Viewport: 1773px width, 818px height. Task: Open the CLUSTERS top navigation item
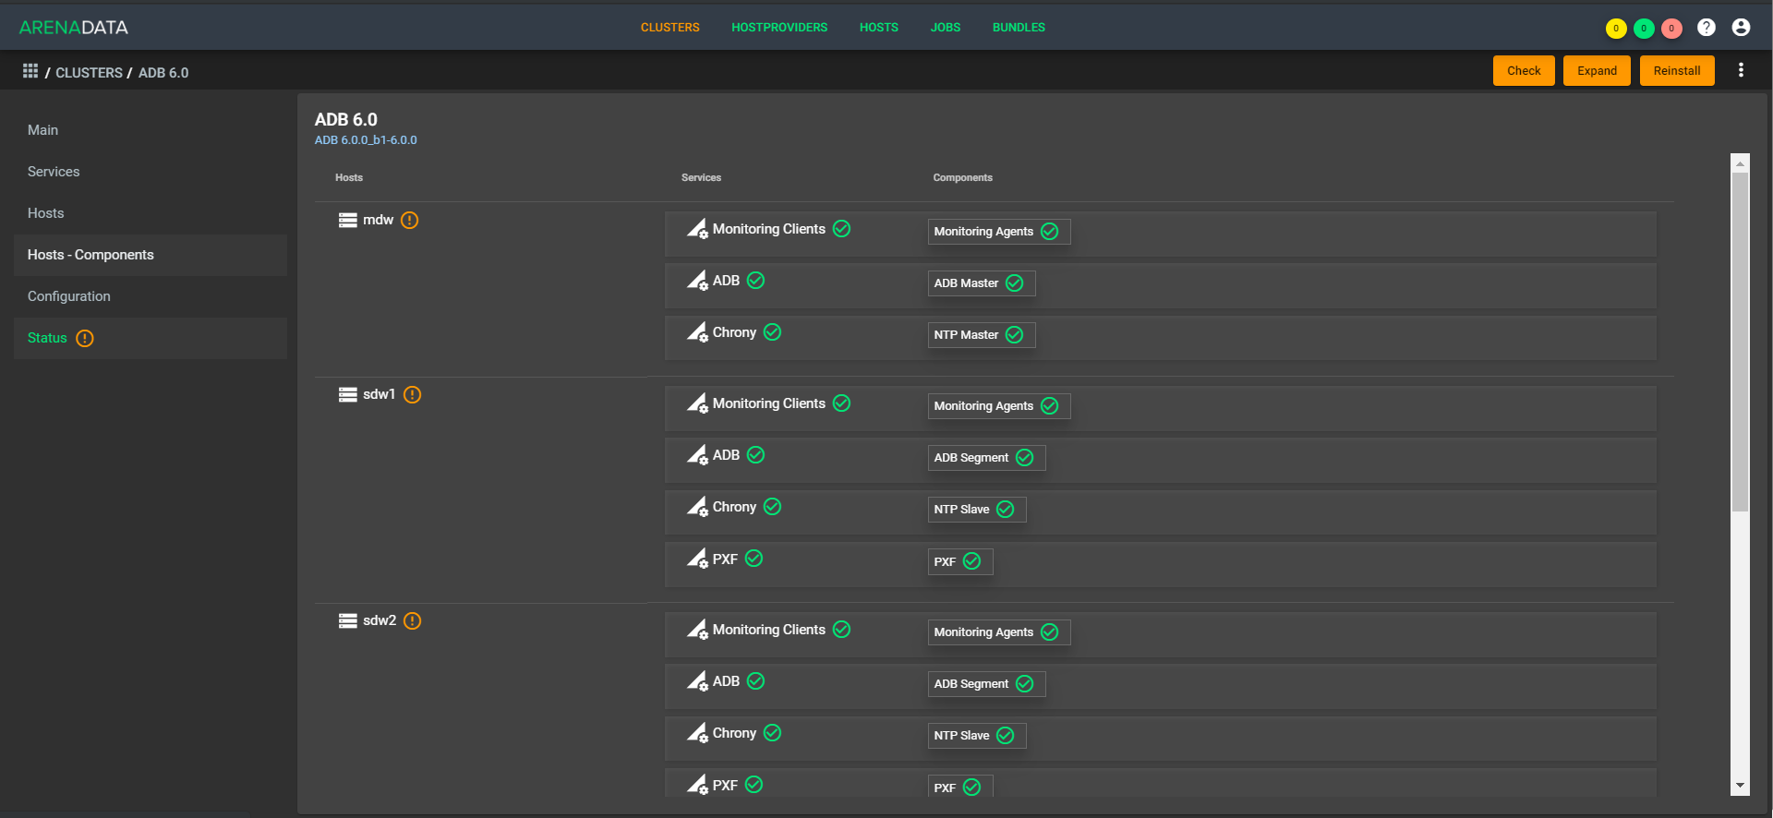[670, 28]
